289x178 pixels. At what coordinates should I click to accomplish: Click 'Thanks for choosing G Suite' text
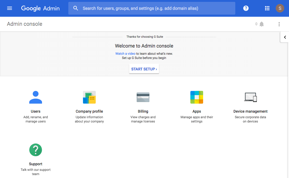point(145,37)
